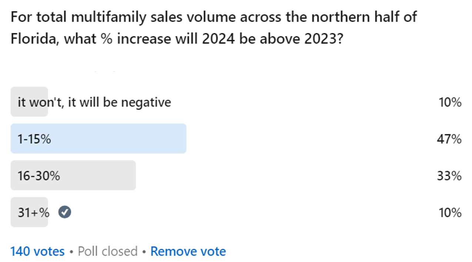Click the blue highlighted 1-15% result bar

click(98, 139)
